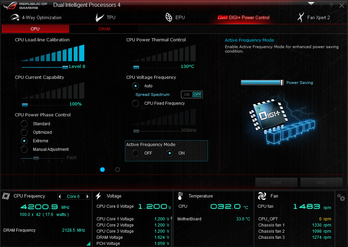The image size is (348, 247).
Task: Expand the top dropdown triangle
Action: pos(311,3)
